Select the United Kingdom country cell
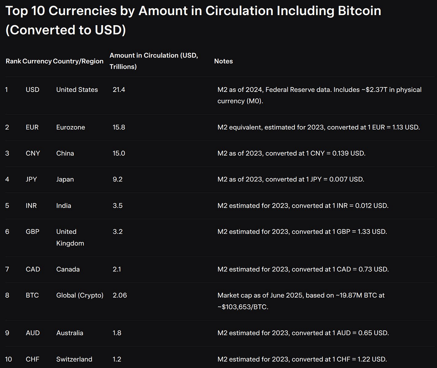Image resolution: width=437 pixels, height=368 pixels. 70,237
